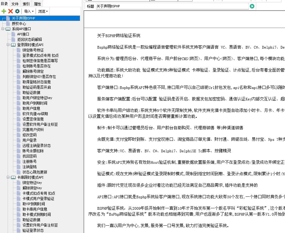285x233 pixels.
Task: Select 远程注销登录状态 item
Action: pos(36,146)
